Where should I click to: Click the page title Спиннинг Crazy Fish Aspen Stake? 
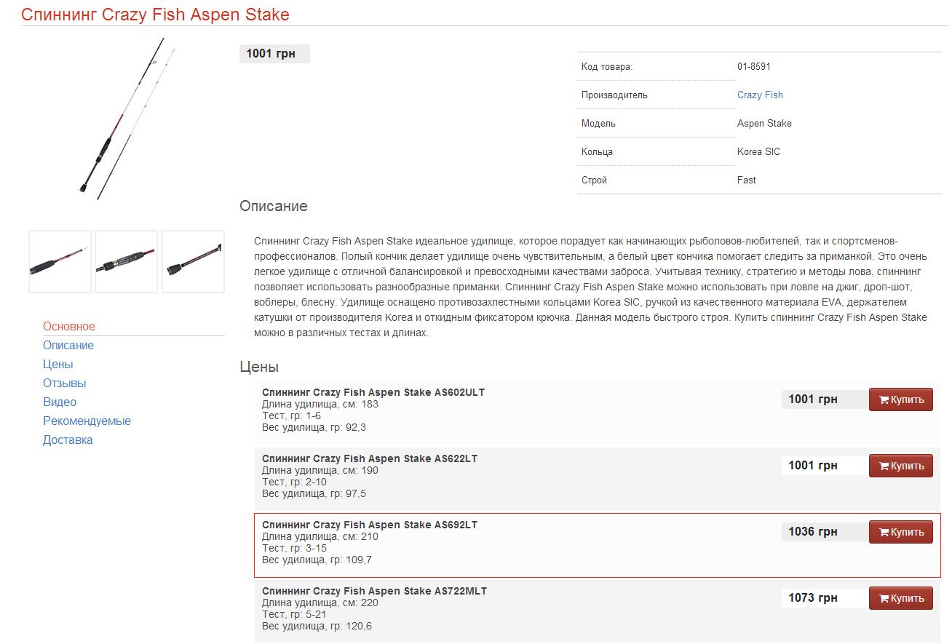tap(155, 15)
